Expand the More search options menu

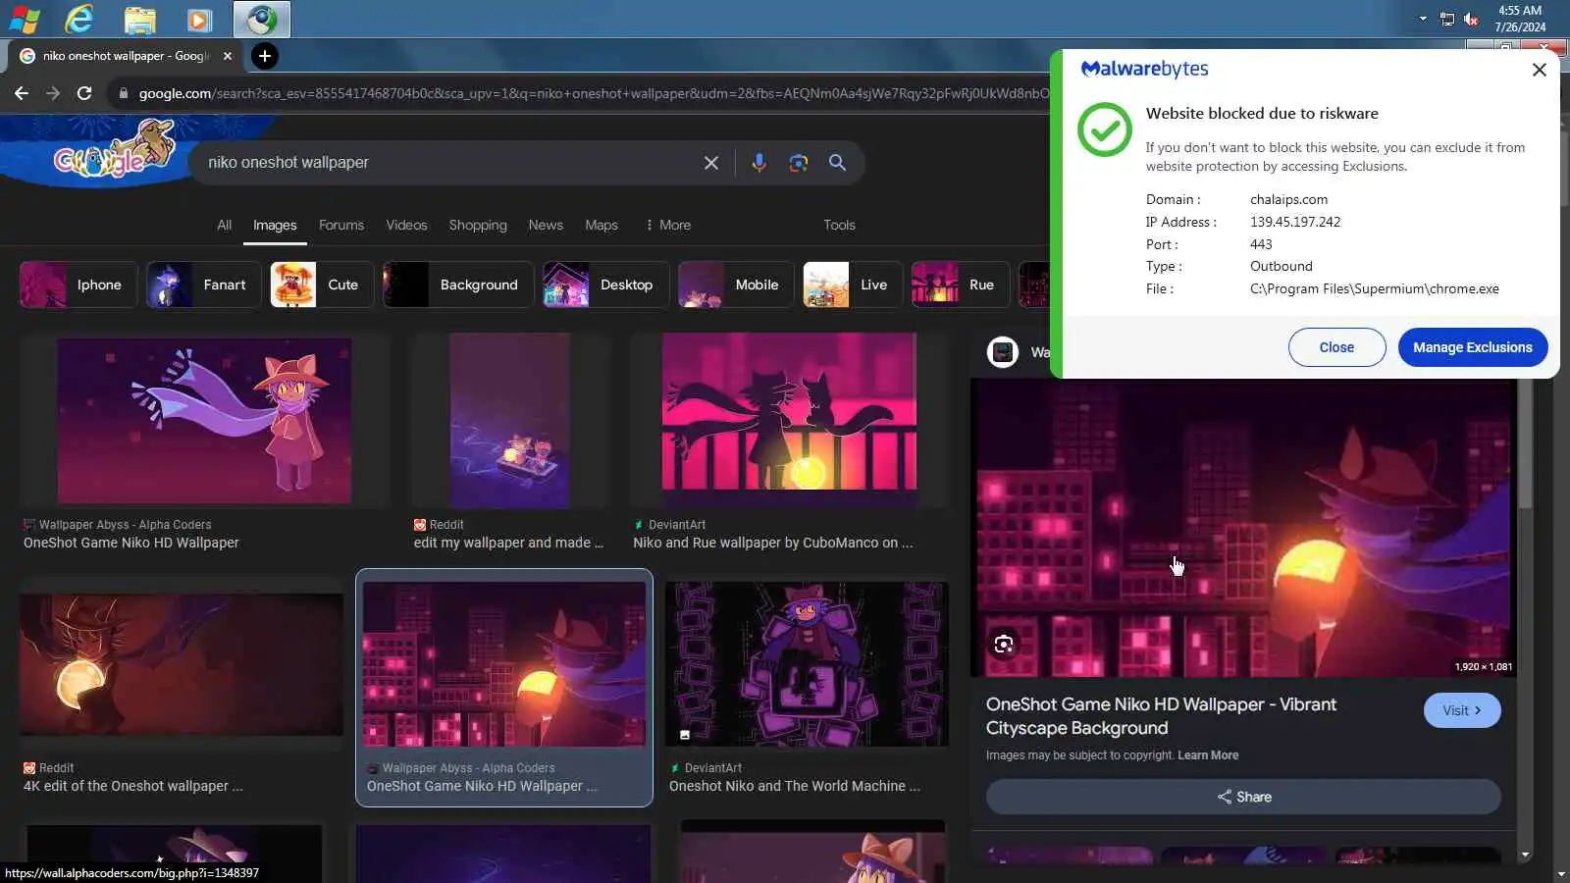(x=668, y=225)
